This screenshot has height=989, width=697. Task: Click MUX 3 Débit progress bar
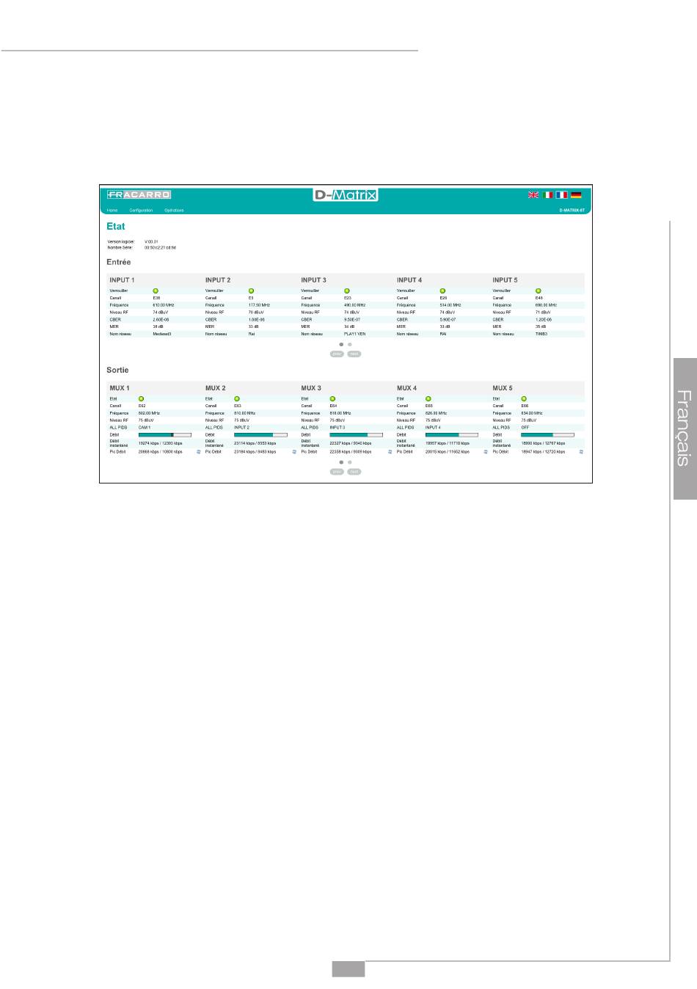click(357, 435)
